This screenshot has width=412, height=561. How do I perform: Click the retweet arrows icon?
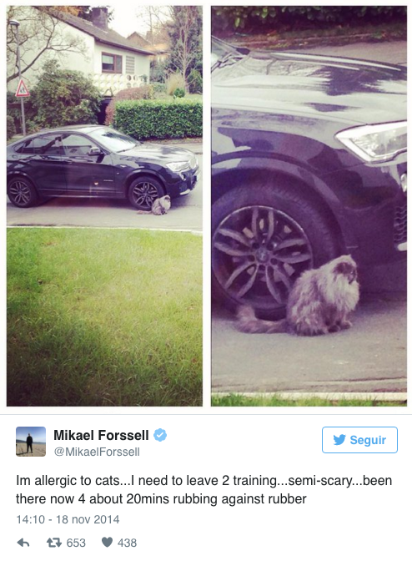pyautogui.click(x=54, y=543)
